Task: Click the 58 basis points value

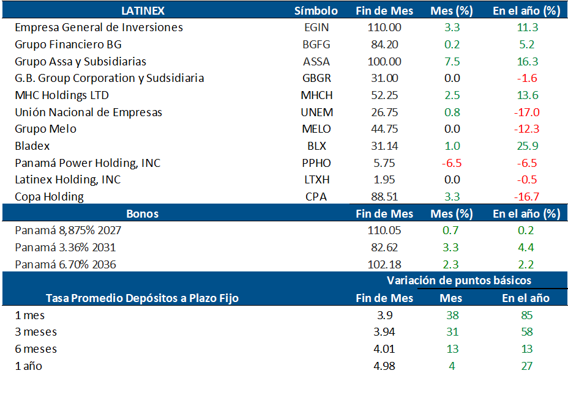Action: [x=527, y=332]
